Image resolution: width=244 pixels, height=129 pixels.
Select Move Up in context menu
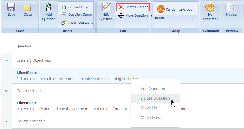(x=149, y=108)
